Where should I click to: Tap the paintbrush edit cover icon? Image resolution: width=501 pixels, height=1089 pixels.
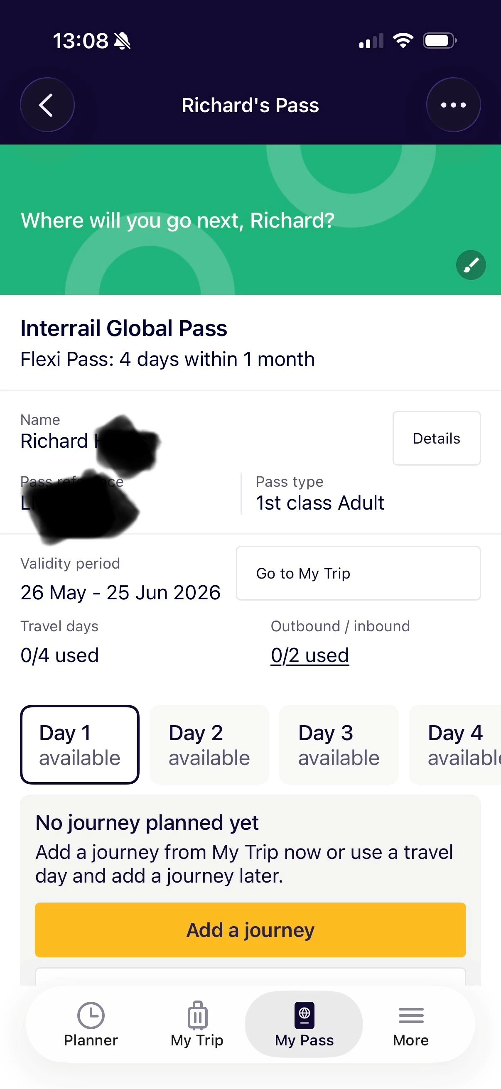click(471, 265)
